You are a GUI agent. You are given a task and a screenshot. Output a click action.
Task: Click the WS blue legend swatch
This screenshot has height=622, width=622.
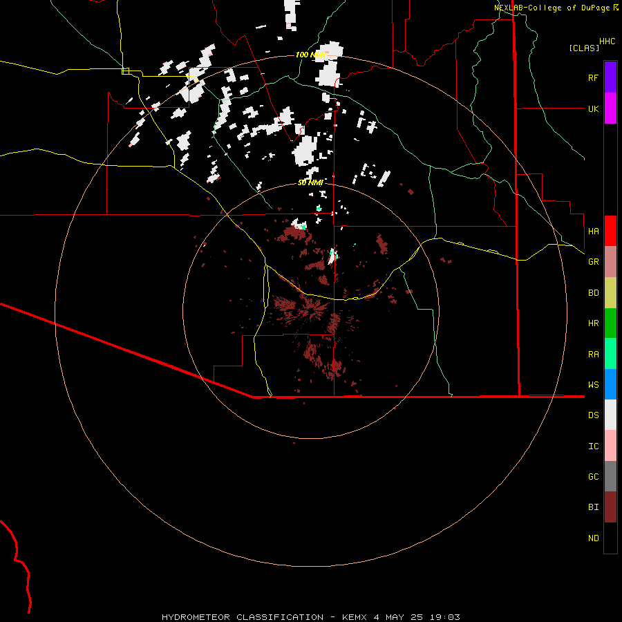point(610,384)
